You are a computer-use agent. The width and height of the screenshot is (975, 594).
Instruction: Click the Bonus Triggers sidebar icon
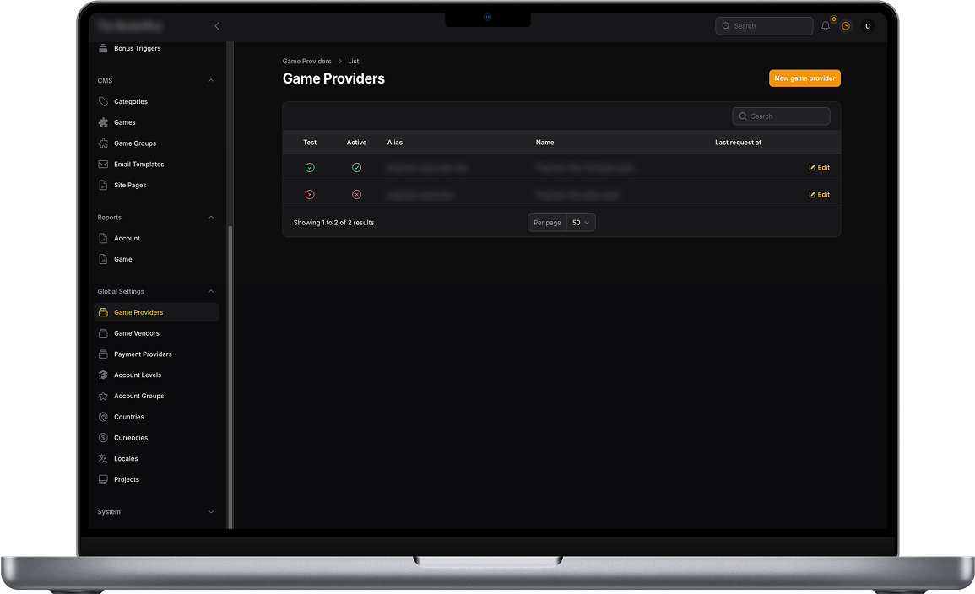tap(103, 48)
